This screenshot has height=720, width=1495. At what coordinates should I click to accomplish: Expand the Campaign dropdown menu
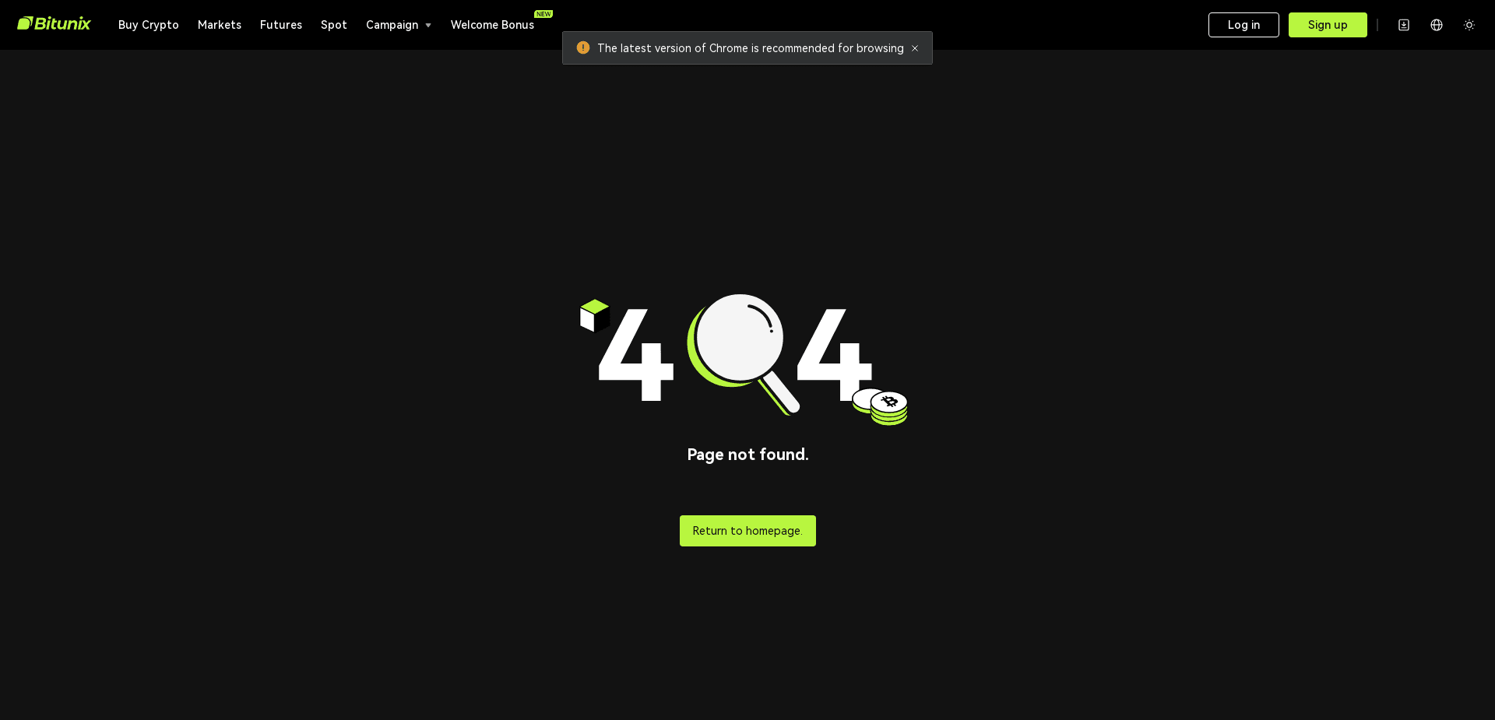[x=392, y=24]
